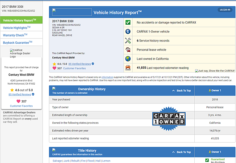Click the Guaranteed No Problem green checkbox

click(x=207, y=160)
